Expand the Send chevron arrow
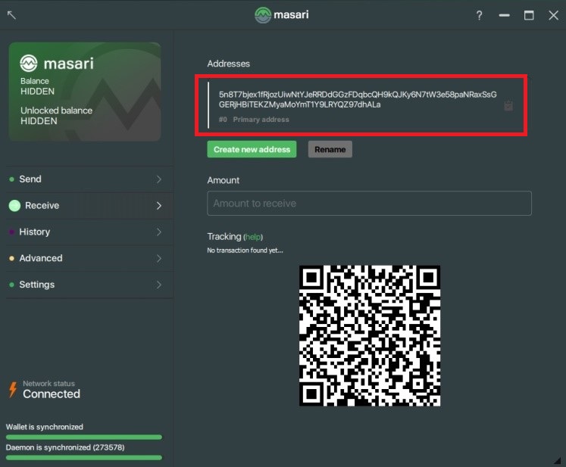 coord(159,179)
